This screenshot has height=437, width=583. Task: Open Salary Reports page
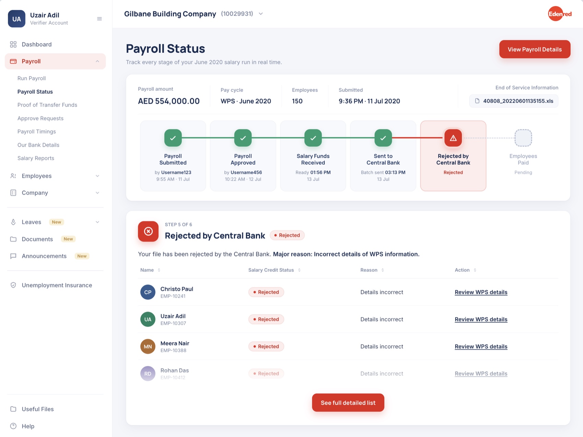[x=36, y=158]
